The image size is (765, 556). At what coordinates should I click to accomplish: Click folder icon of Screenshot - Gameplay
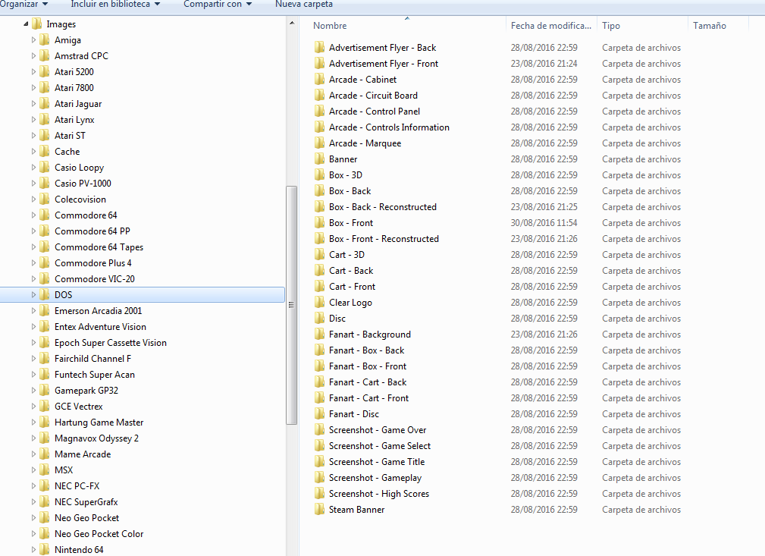(319, 477)
